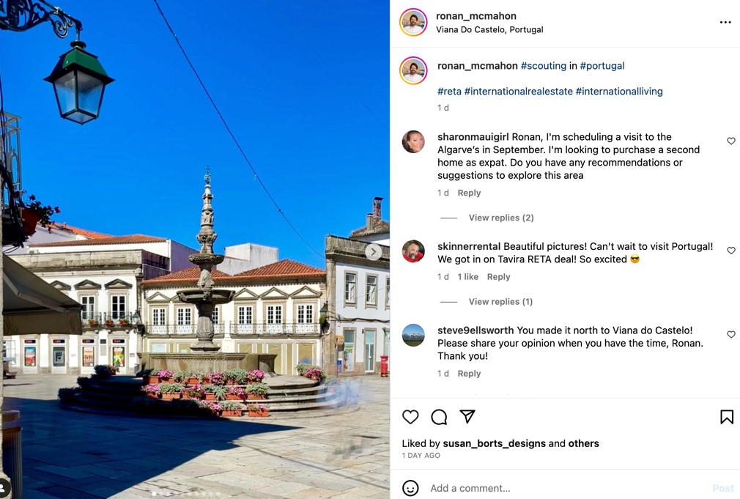Open the three-dot more options menu
The width and height of the screenshot is (740, 499).
point(725,22)
